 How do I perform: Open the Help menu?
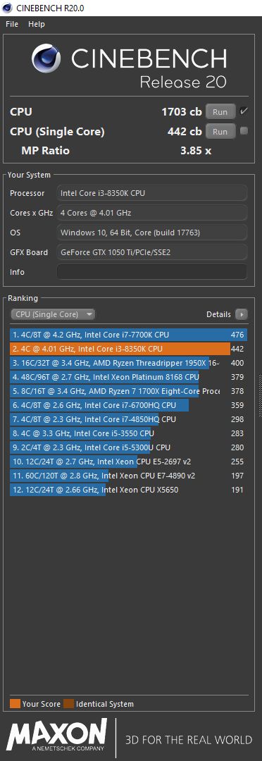37,24
